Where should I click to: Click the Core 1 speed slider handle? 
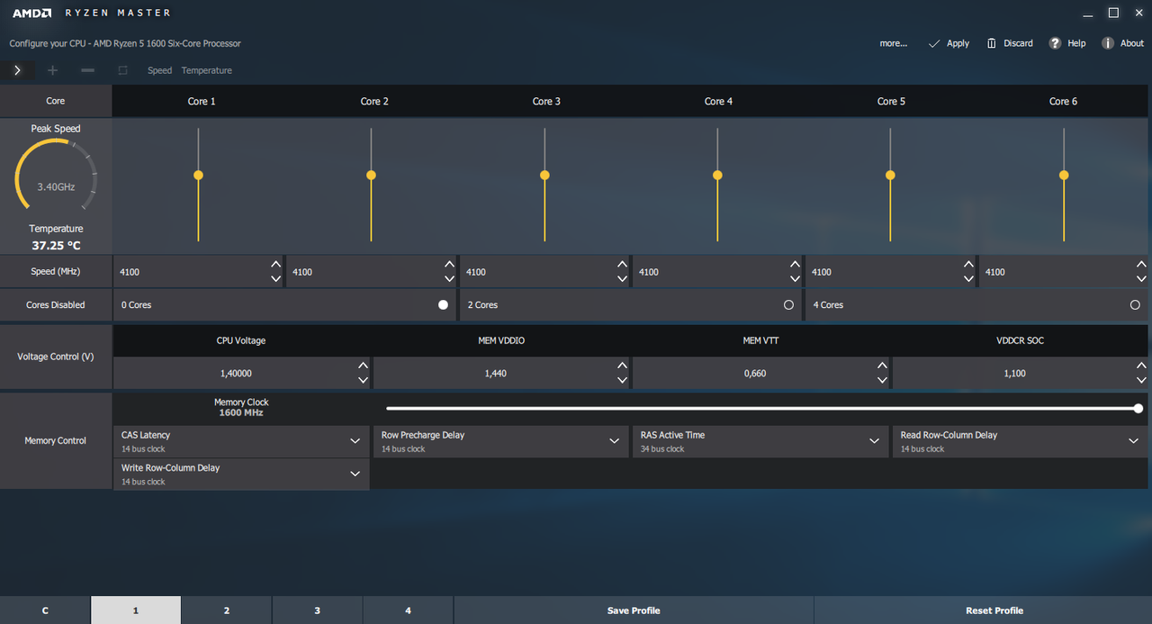pyautogui.click(x=198, y=175)
